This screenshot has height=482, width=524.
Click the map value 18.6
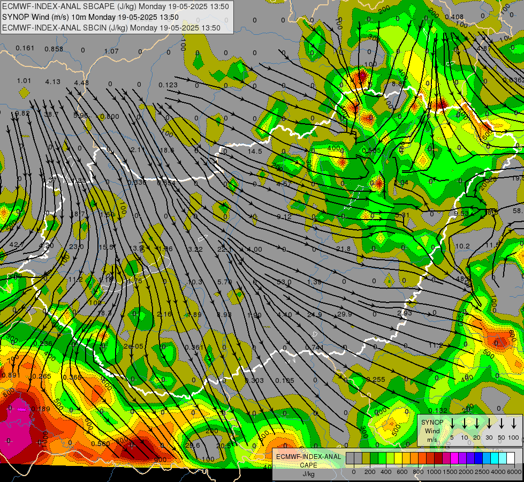point(167,150)
